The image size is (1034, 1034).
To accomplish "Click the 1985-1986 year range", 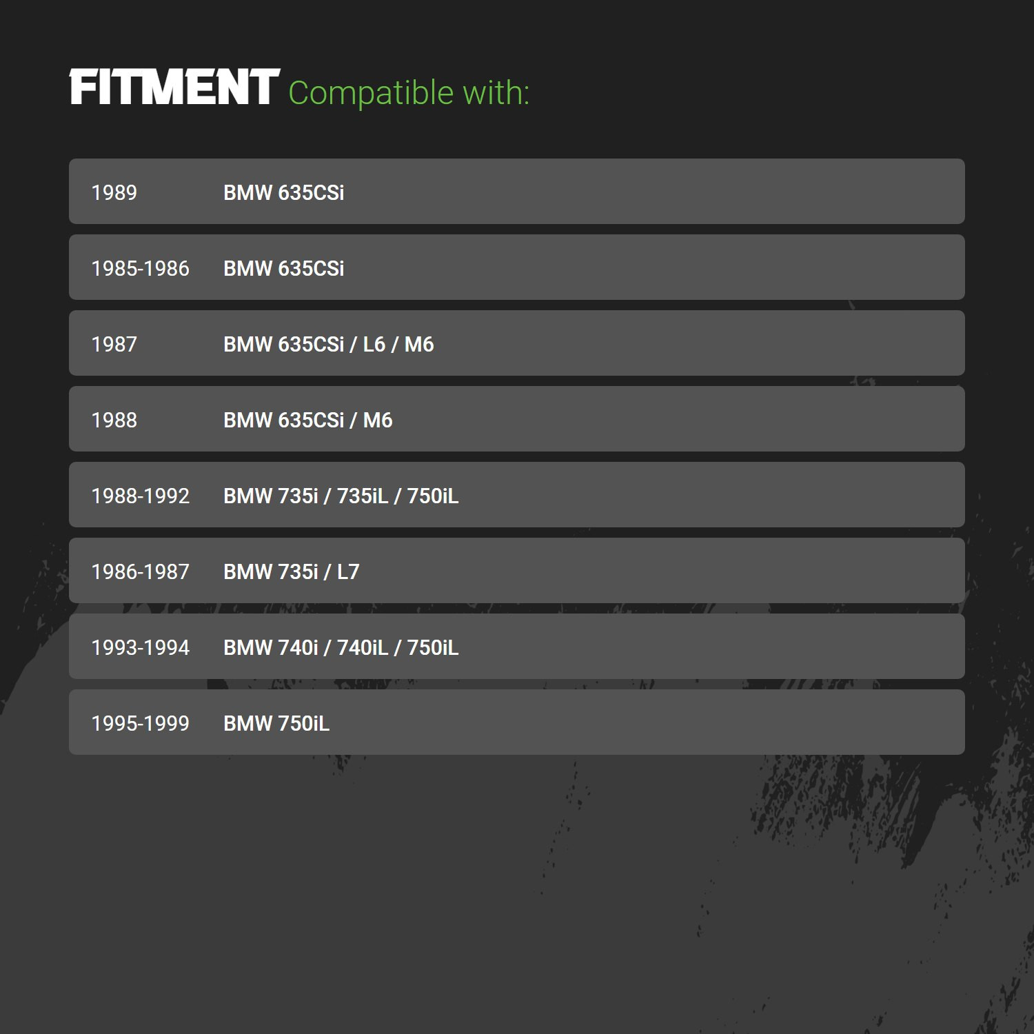I will tap(141, 268).
